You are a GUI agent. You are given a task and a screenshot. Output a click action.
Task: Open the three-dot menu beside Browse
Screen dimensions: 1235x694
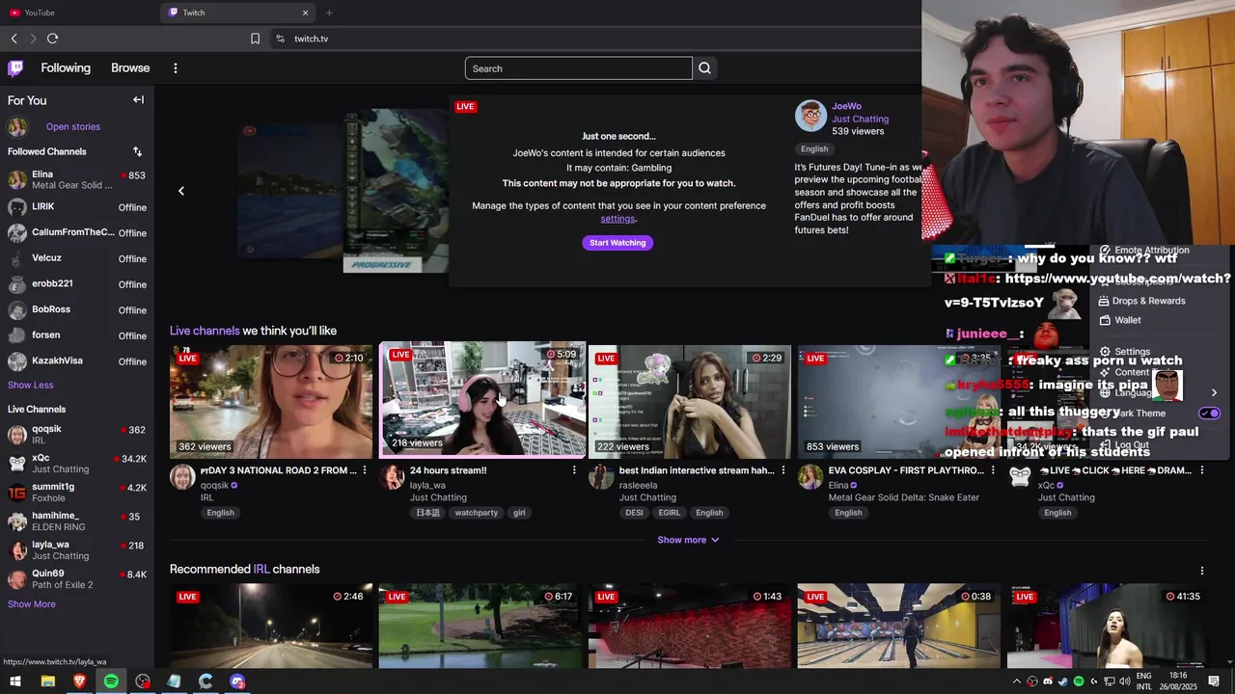(175, 68)
